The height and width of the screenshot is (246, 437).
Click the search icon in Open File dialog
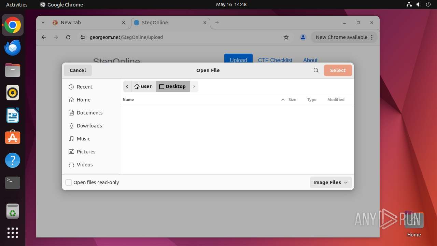316,70
